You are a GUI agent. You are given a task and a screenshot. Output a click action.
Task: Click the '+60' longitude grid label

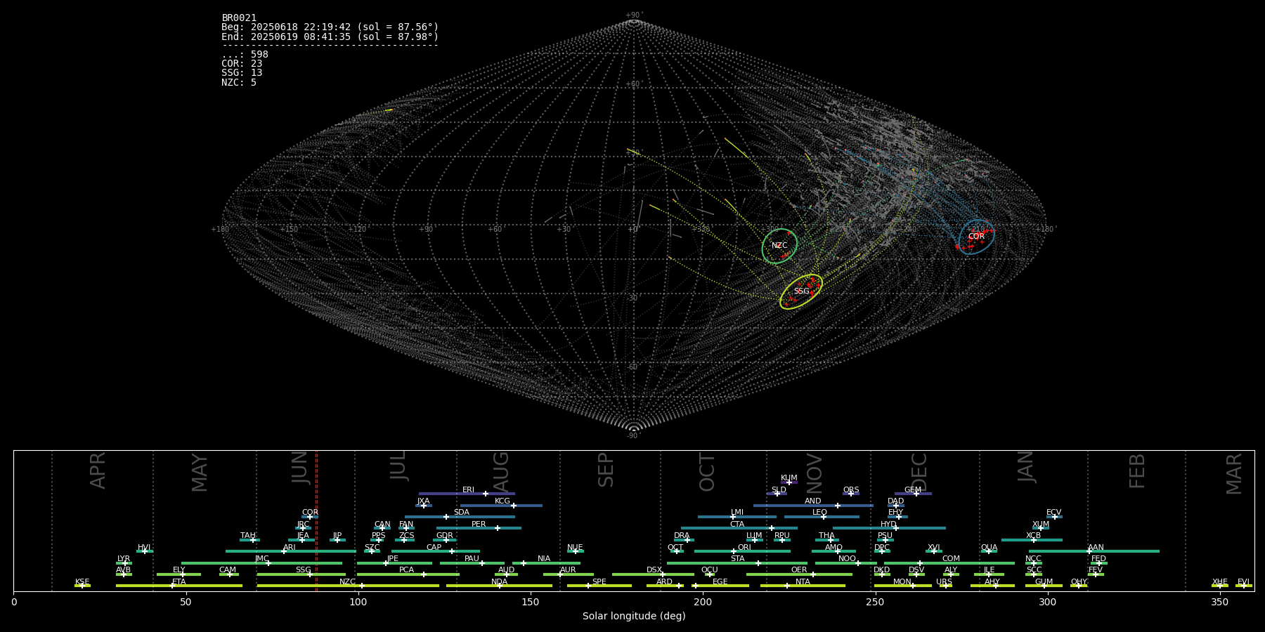coord(495,229)
